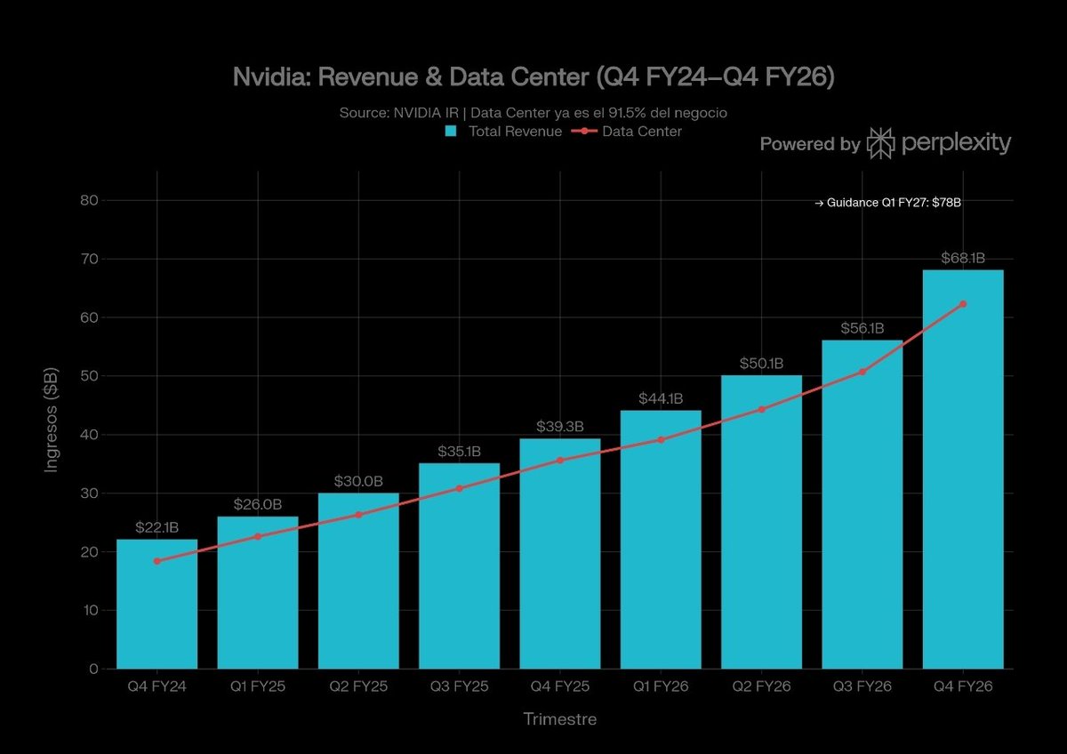Click the y-axis tick label 50
The width and height of the screenshot is (1067, 754).
pyautogui.click(x=88, y=376)
